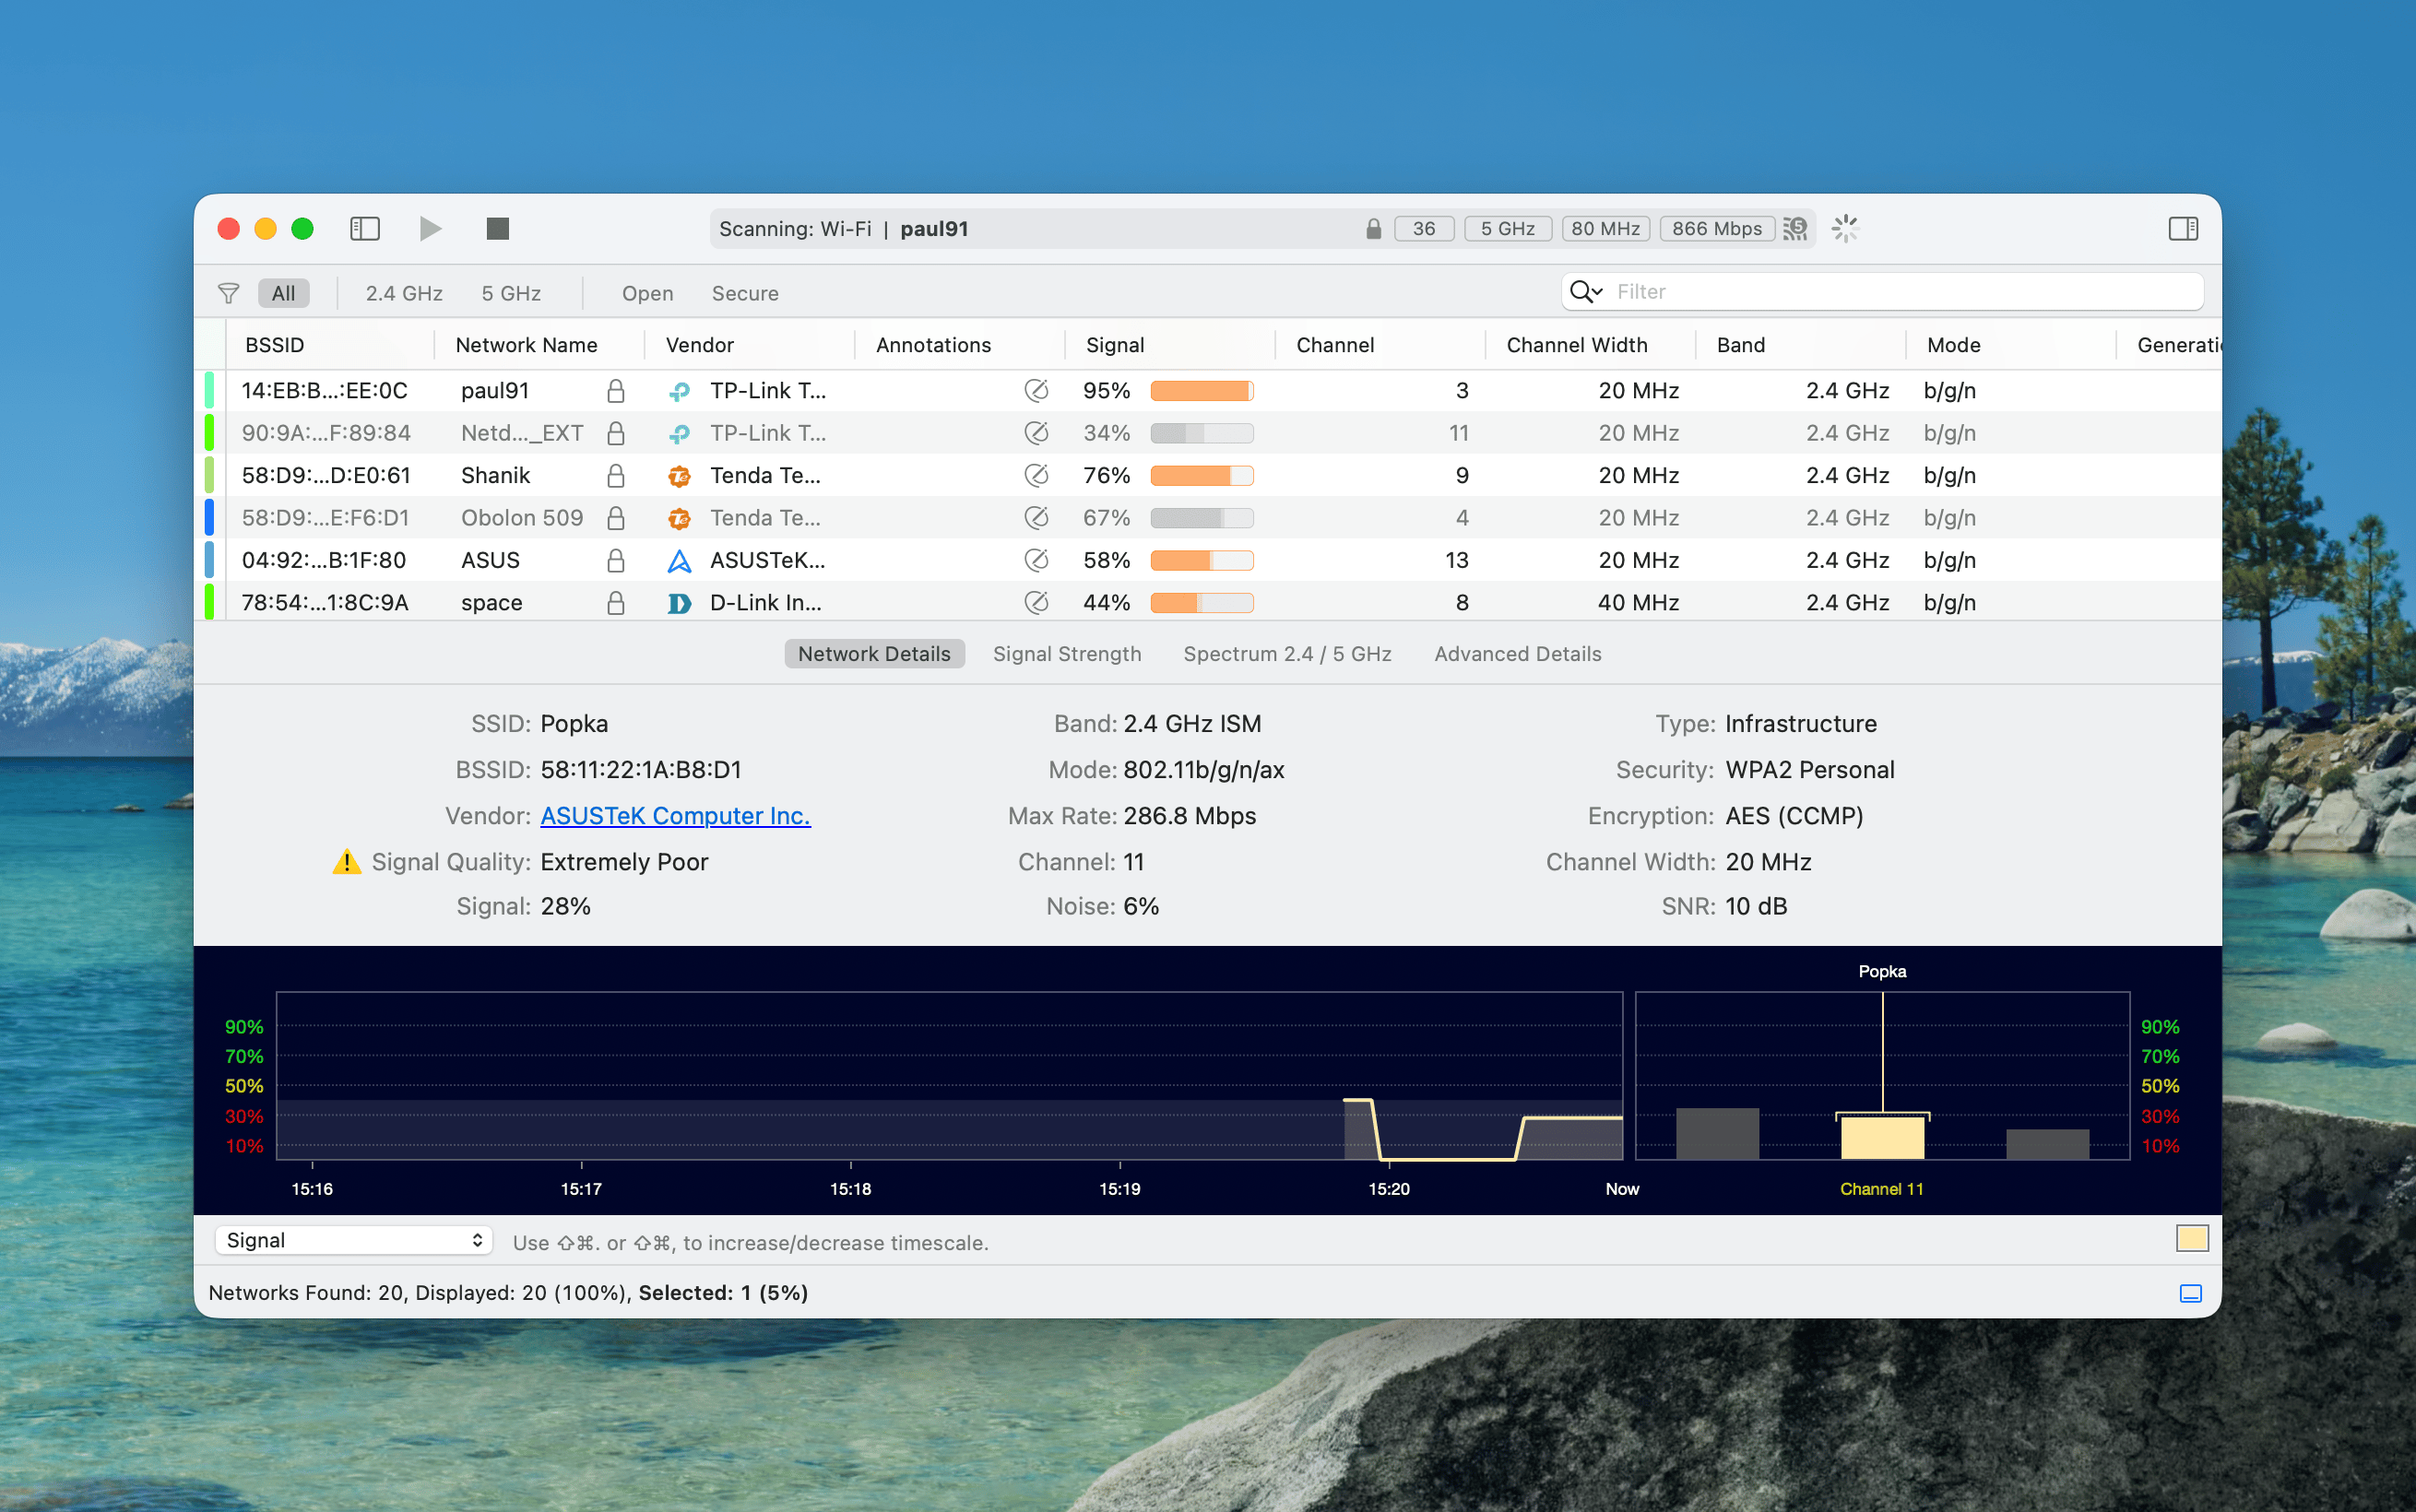Click the filter funnel icon
The height and width of the screenshot is (1512, 2416).
pos(228,293)
